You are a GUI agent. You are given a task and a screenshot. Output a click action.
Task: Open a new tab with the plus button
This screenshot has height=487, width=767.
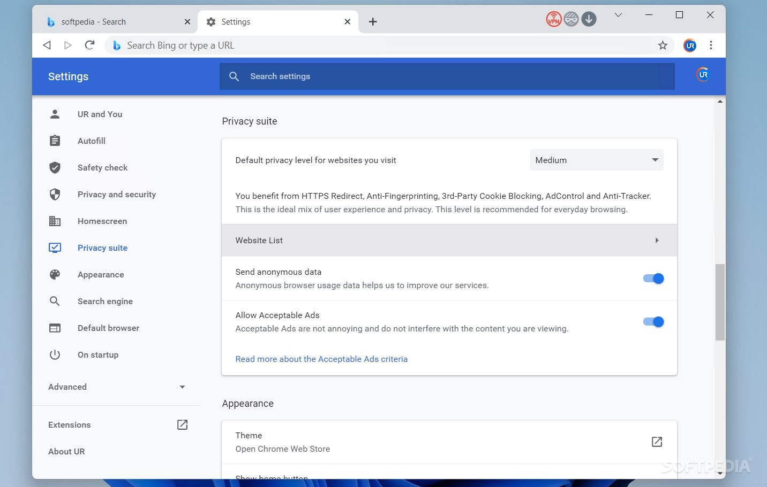click(373, 22)
